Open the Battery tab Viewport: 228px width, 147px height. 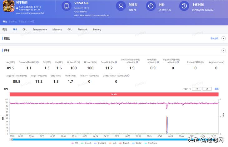click(x=97, y=29)
